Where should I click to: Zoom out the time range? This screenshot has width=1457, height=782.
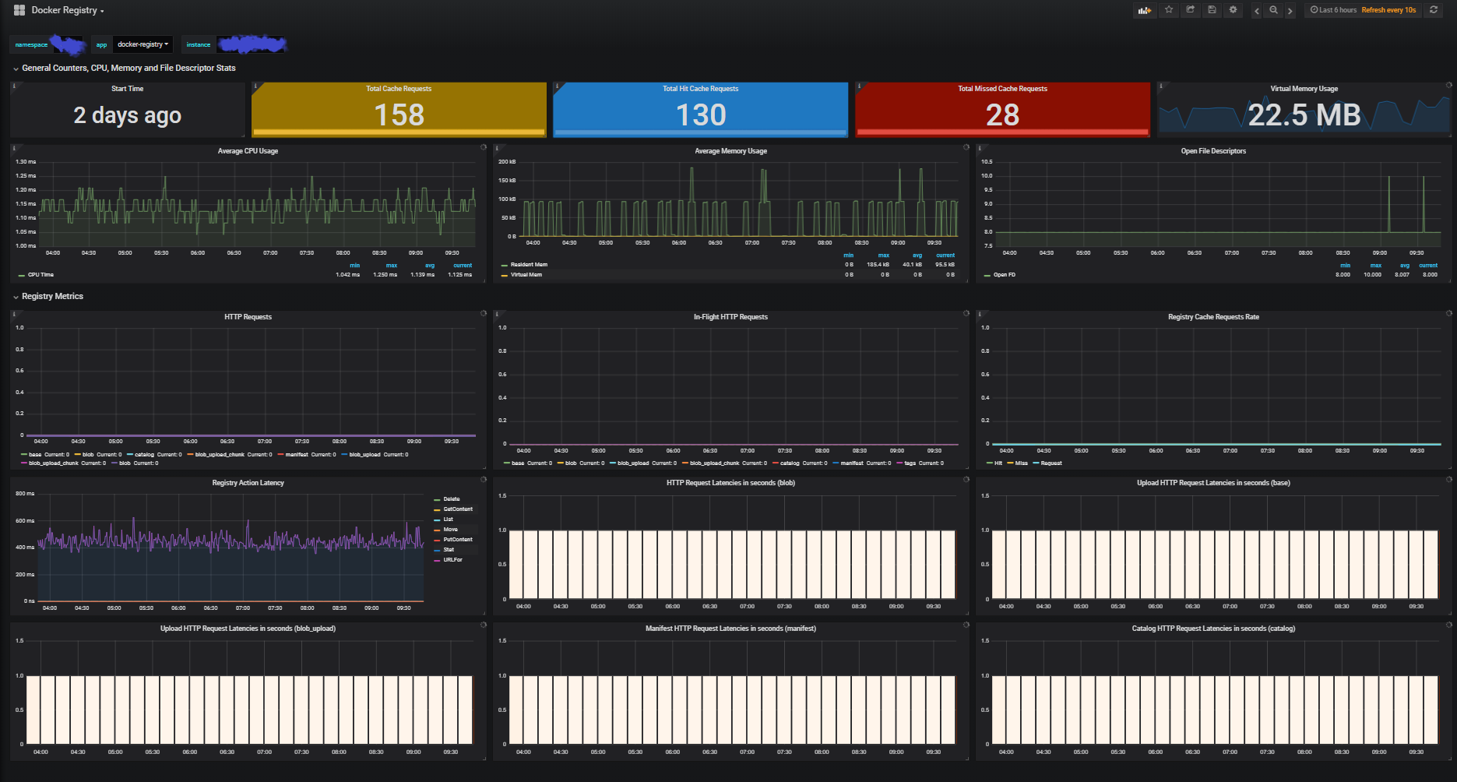[x=1274, y=10]
